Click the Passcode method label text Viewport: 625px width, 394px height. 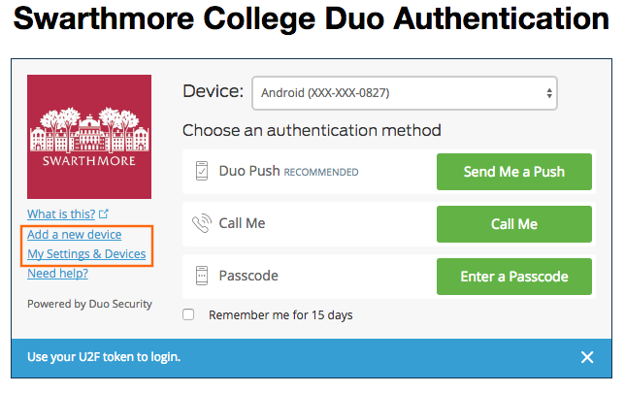pyautogui.click(x=248, y=277)
